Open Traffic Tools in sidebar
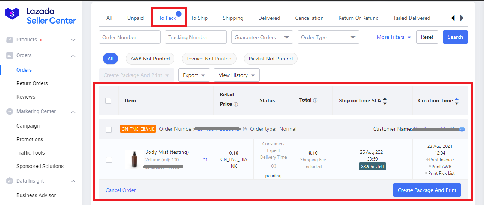 tap(30, 153)
